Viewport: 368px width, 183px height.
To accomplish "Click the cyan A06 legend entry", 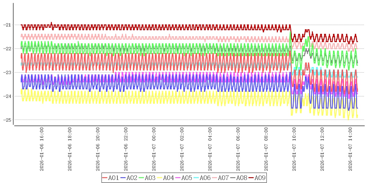I will point(202,178).
